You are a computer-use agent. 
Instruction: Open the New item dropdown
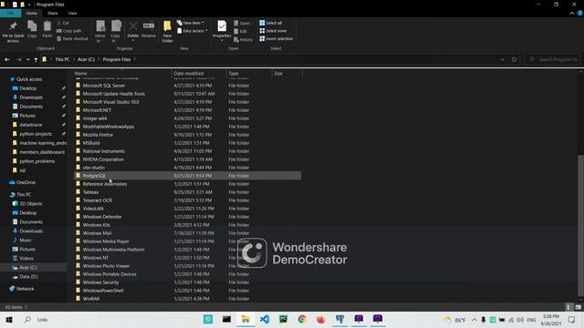tap(191, 23)
